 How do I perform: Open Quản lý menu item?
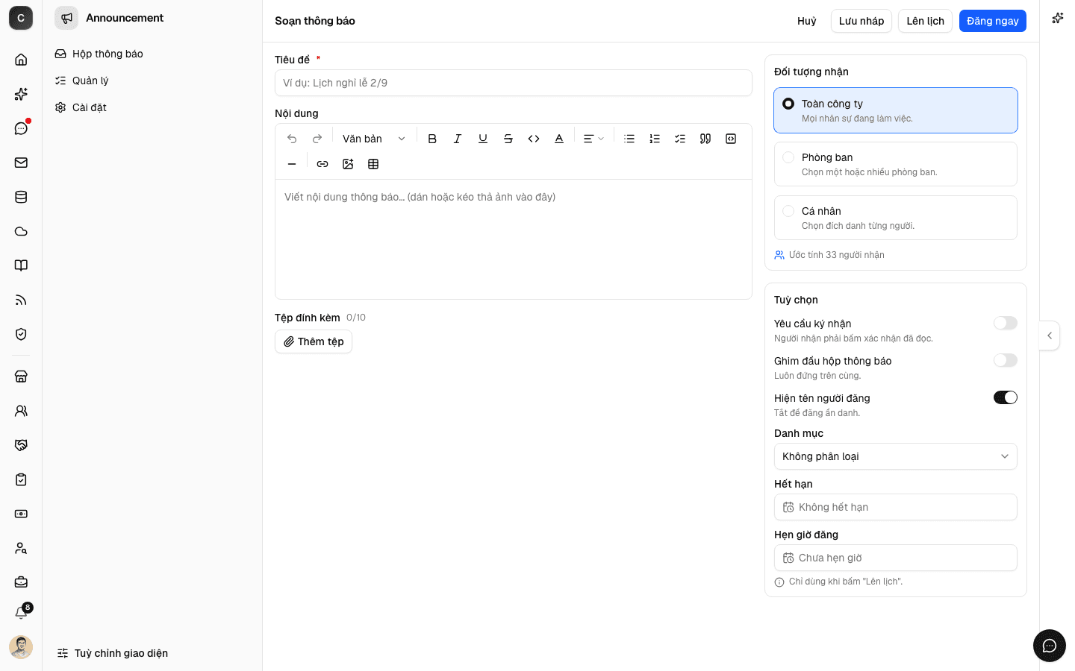pyautogui.click(x=152, y=81)
